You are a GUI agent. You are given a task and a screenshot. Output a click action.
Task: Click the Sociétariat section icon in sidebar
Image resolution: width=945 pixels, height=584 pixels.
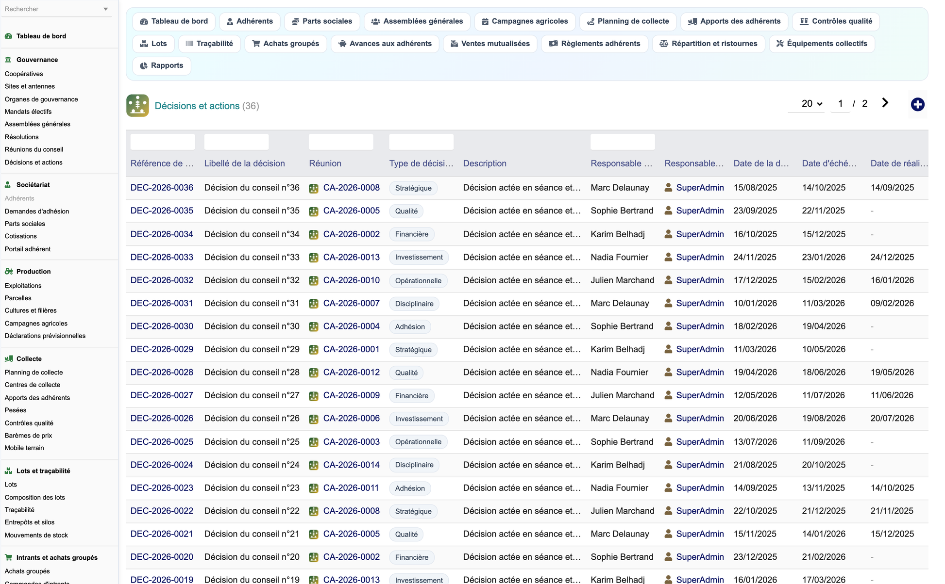[8, 185]
